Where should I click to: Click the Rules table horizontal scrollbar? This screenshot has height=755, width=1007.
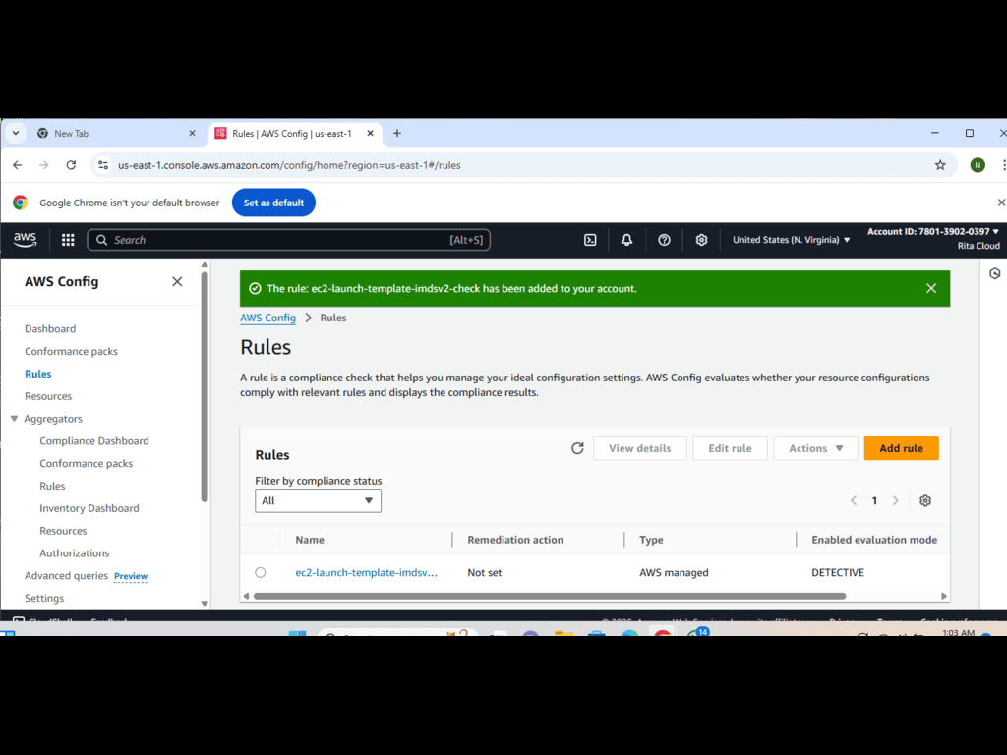click(x=550, y=596)
